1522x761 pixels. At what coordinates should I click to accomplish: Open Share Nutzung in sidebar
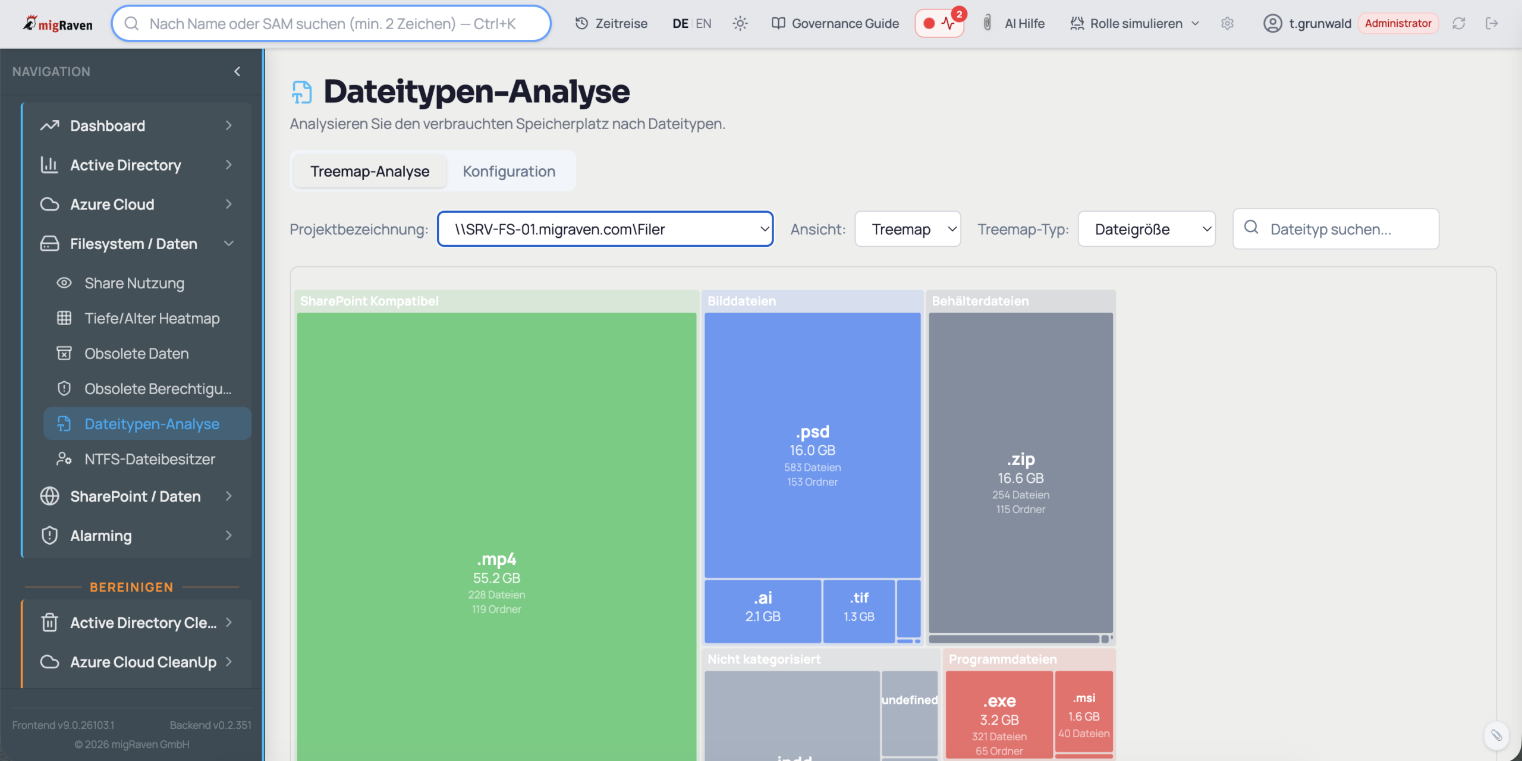point(134,283)
